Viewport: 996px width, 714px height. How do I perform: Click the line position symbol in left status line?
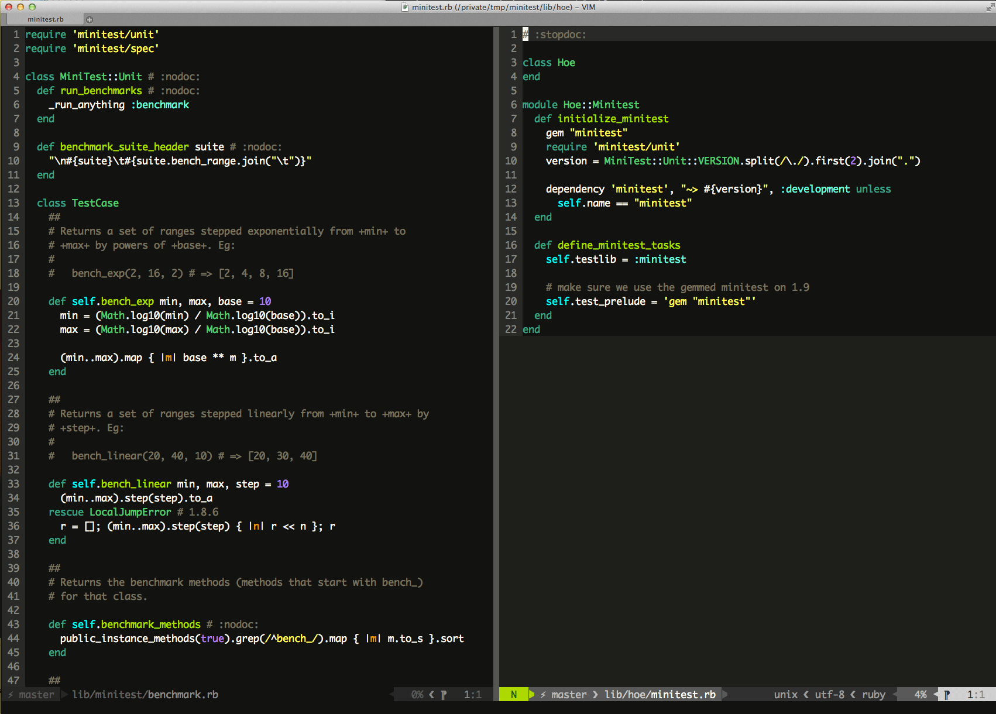[x=444, y=695]
